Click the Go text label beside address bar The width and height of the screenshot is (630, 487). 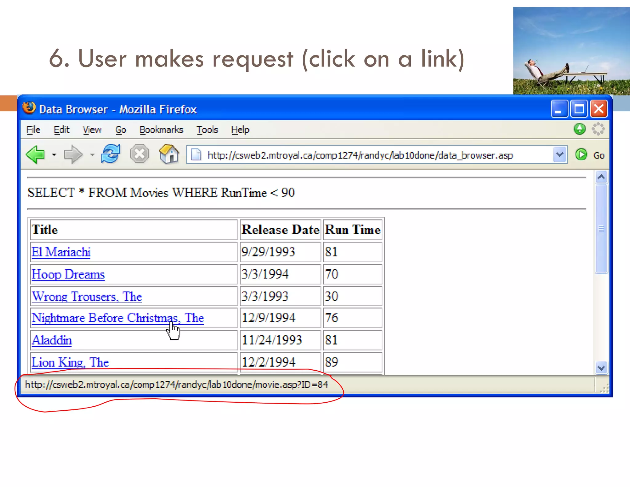(599, 155)
